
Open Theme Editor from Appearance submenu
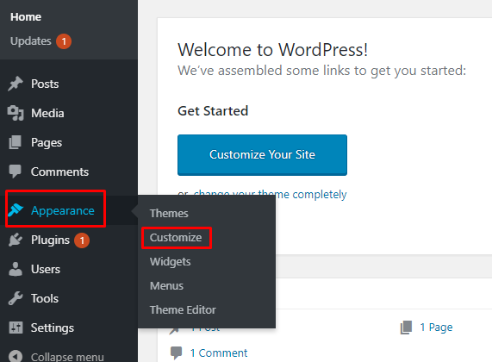[x=183, y=310]
